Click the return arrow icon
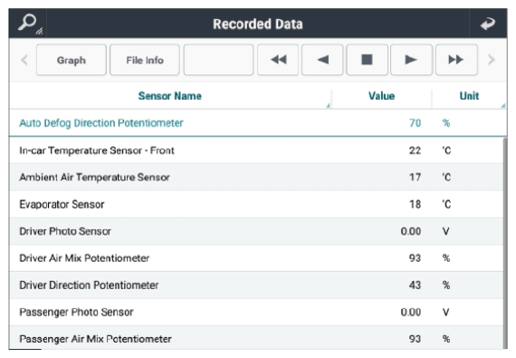Viewport: 516px width, 358px height. [487, 24]
